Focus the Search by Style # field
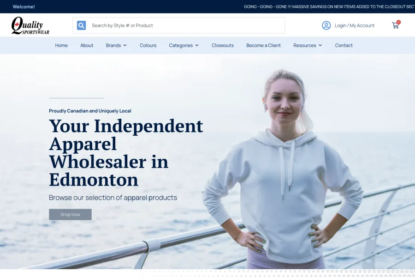This screenshot has width=415, height=277. (178, 25)
